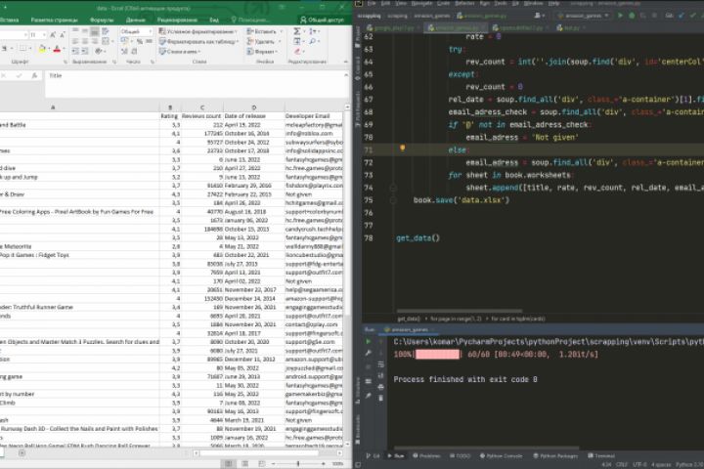Screen dimensions: 704x469
Task: Click the Orientation icon in Excel alignment group
Action: (99, 51)
